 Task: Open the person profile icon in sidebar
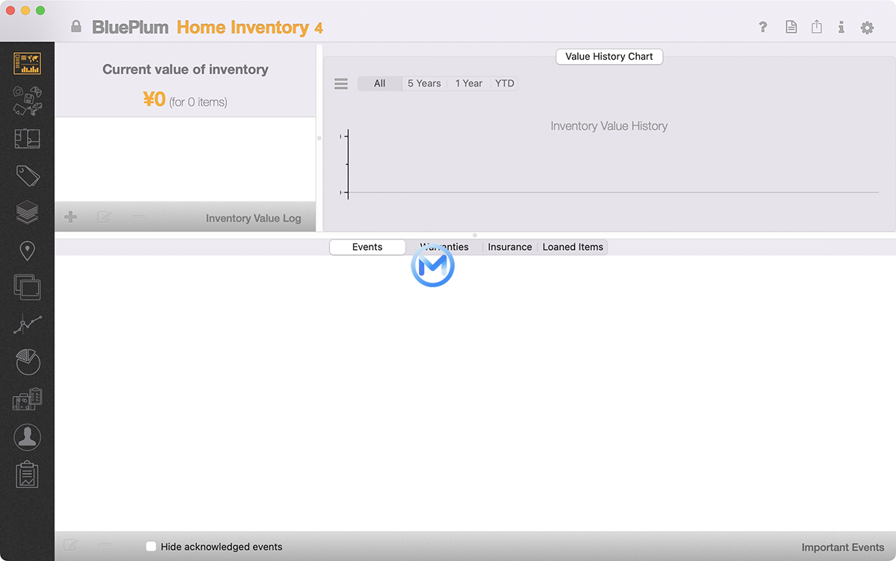(x=28, y=437)
